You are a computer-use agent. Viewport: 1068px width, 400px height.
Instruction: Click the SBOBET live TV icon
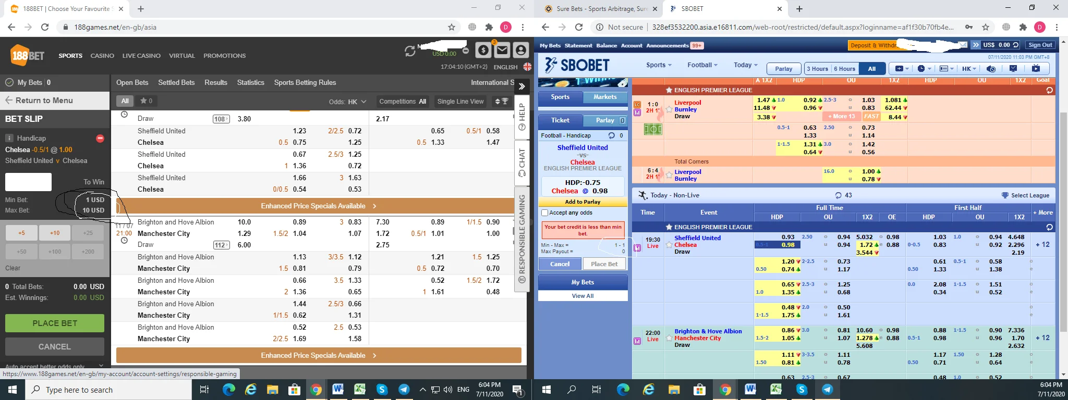pos(1036,68)
